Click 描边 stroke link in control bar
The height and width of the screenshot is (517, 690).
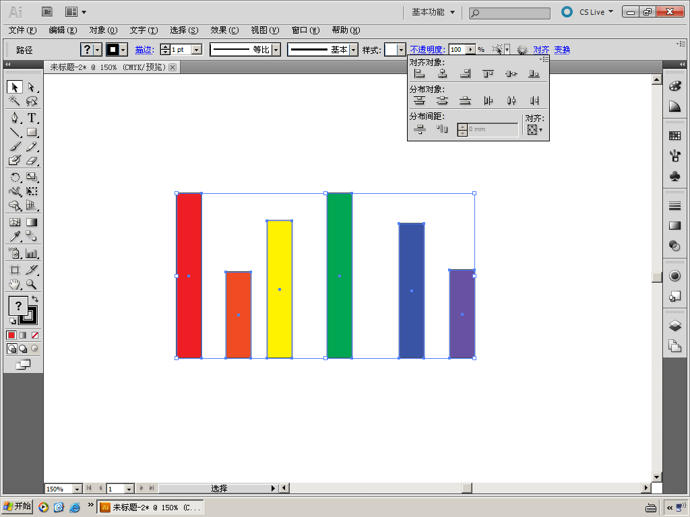point(144,50)
